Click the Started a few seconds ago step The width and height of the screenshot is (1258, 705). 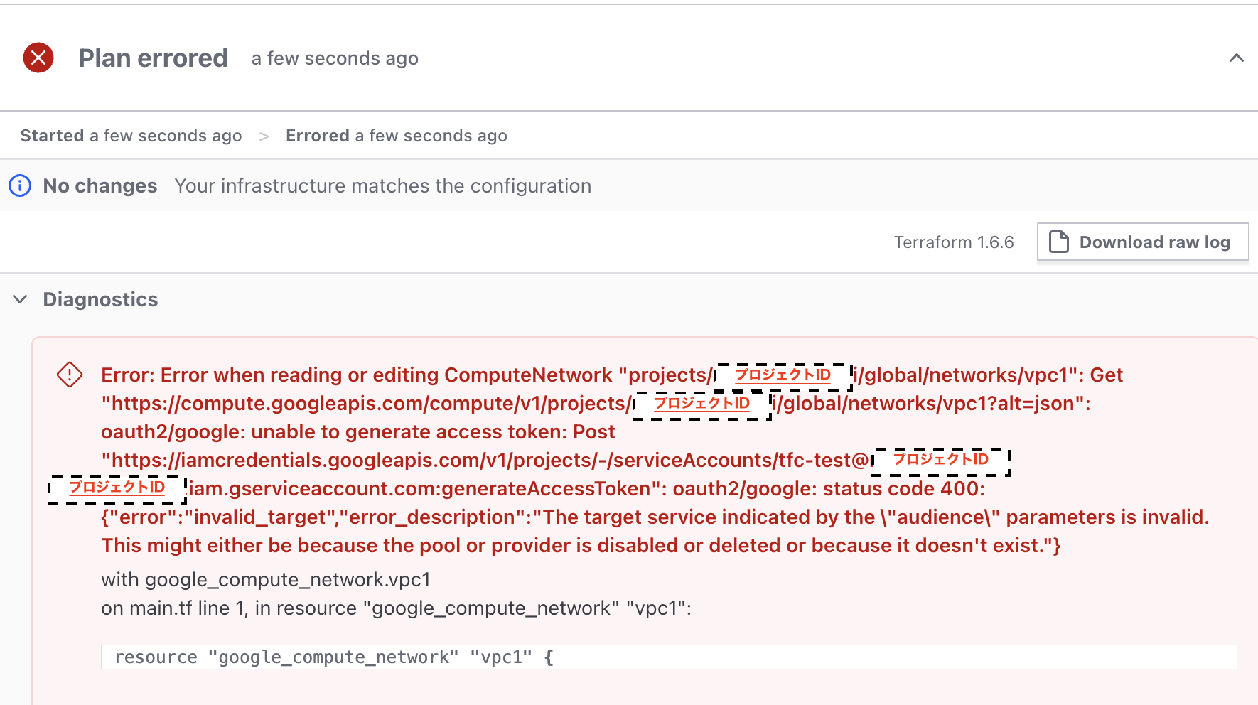(x=131, y=136)
